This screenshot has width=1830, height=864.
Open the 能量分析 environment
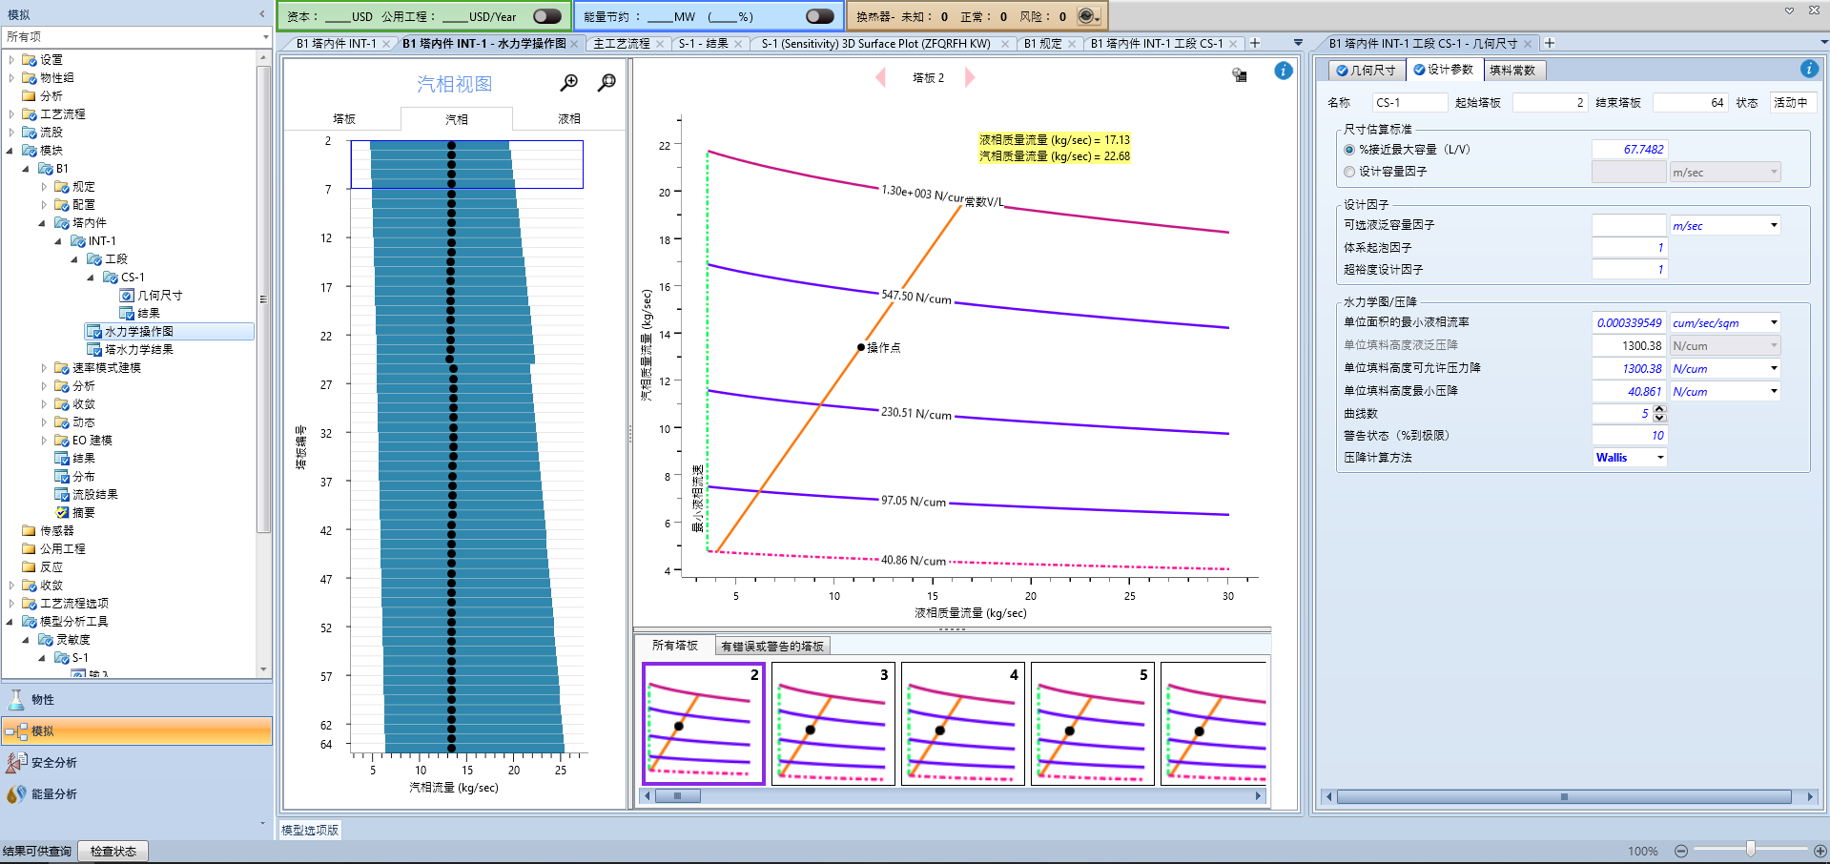(54, 793)
